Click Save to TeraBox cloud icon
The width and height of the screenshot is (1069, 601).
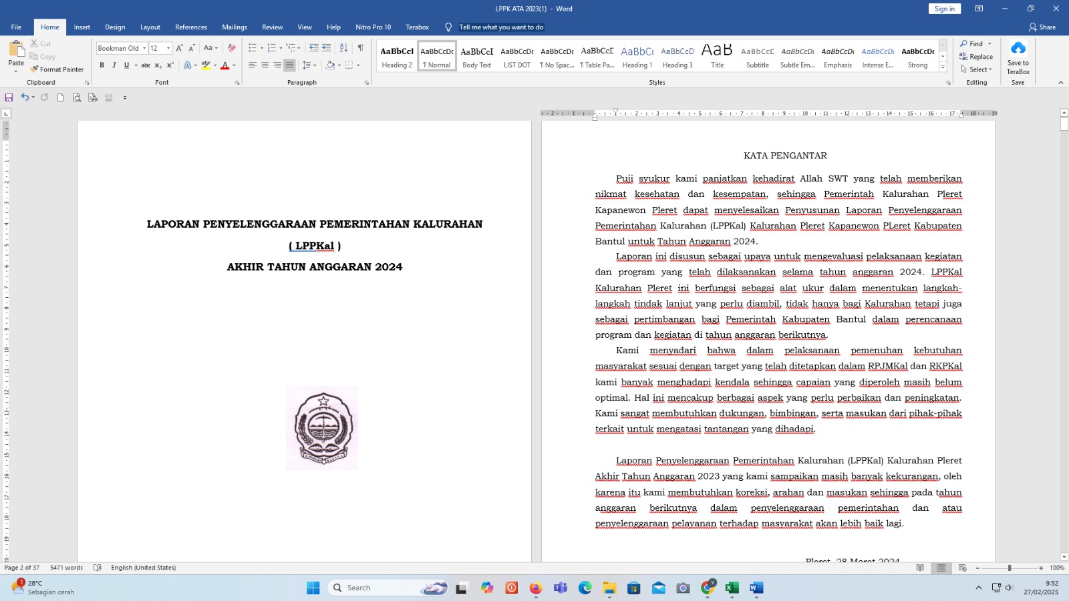point(1018,48)
